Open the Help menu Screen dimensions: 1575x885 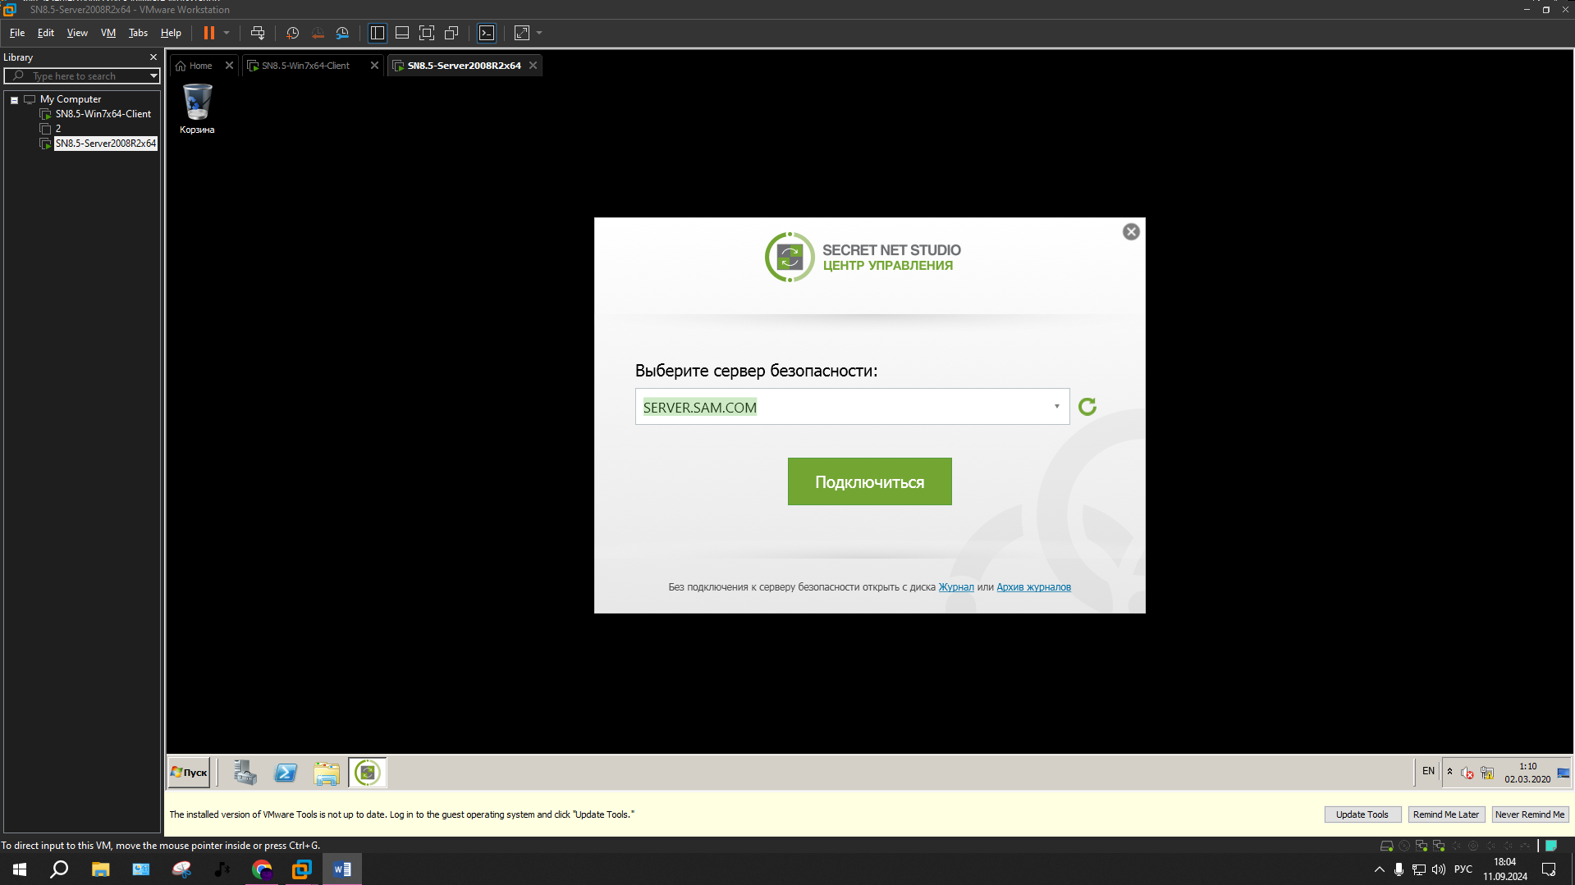click(x=171, y=33)
